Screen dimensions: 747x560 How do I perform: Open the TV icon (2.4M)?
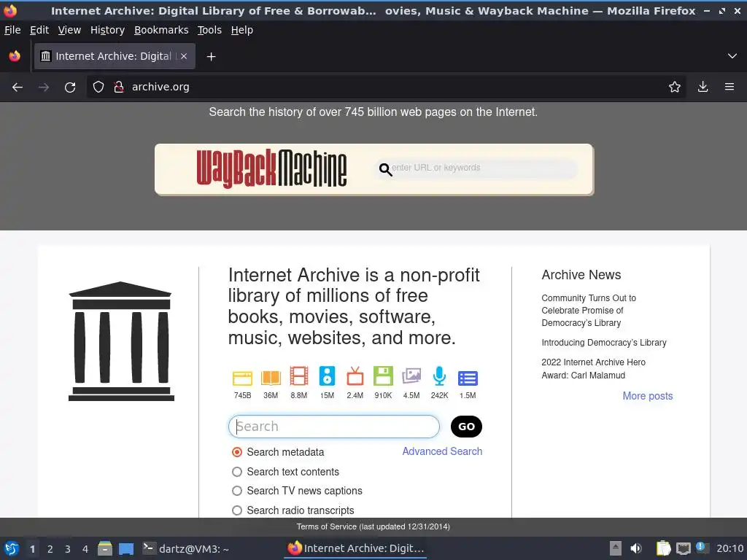pos(355,376)
